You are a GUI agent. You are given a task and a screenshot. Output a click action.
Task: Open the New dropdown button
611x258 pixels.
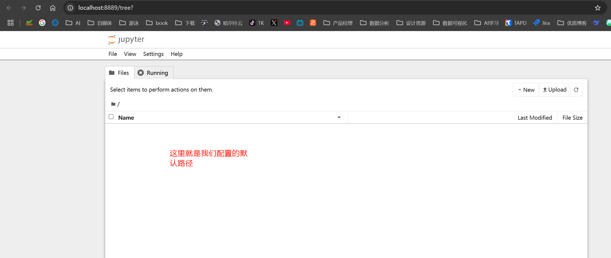[526, 90]
